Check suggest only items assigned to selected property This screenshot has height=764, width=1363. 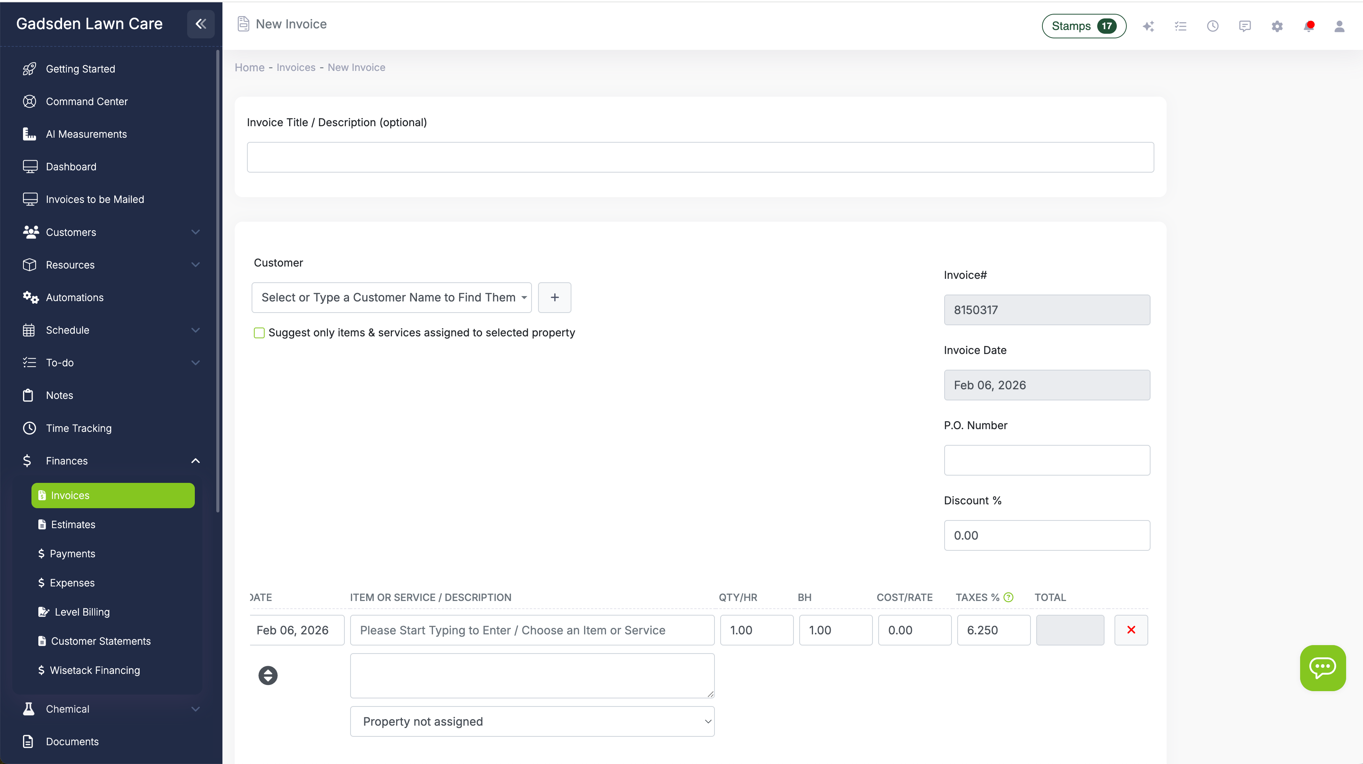(x=259, y=332)
